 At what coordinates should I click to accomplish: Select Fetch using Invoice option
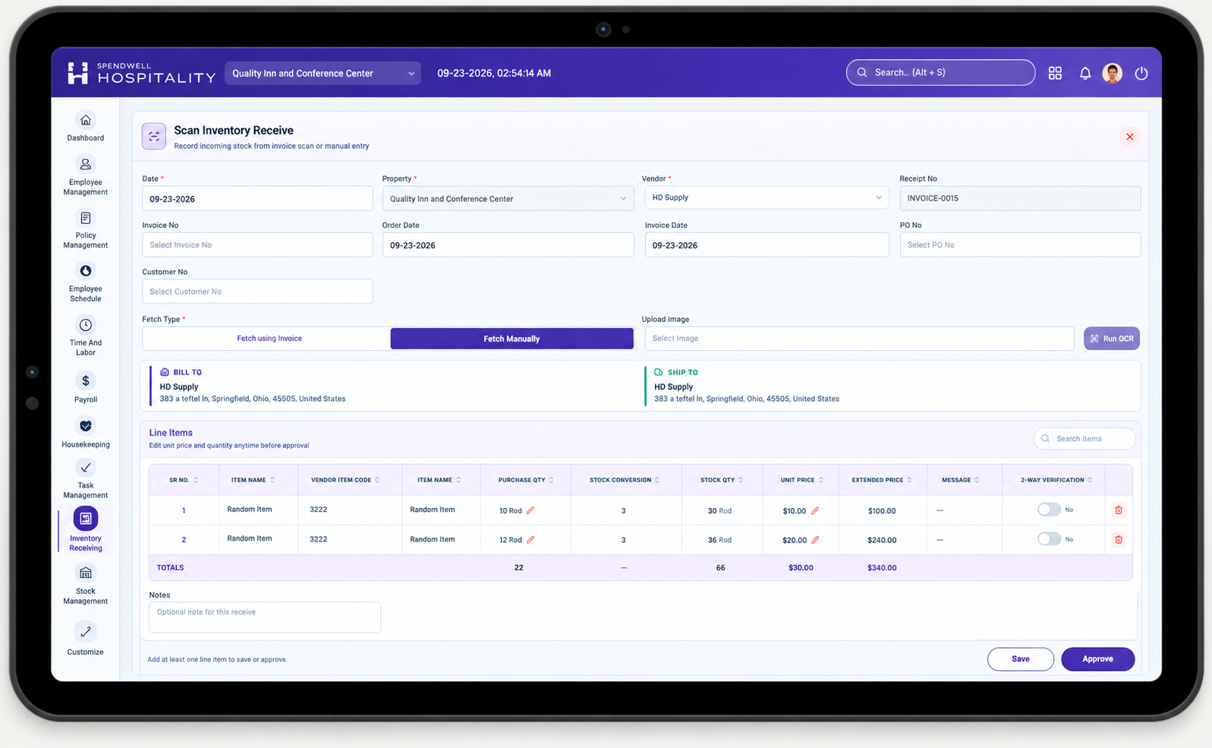(269, 339)
